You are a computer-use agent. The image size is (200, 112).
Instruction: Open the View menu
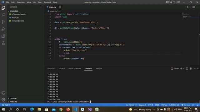point(29,2)
